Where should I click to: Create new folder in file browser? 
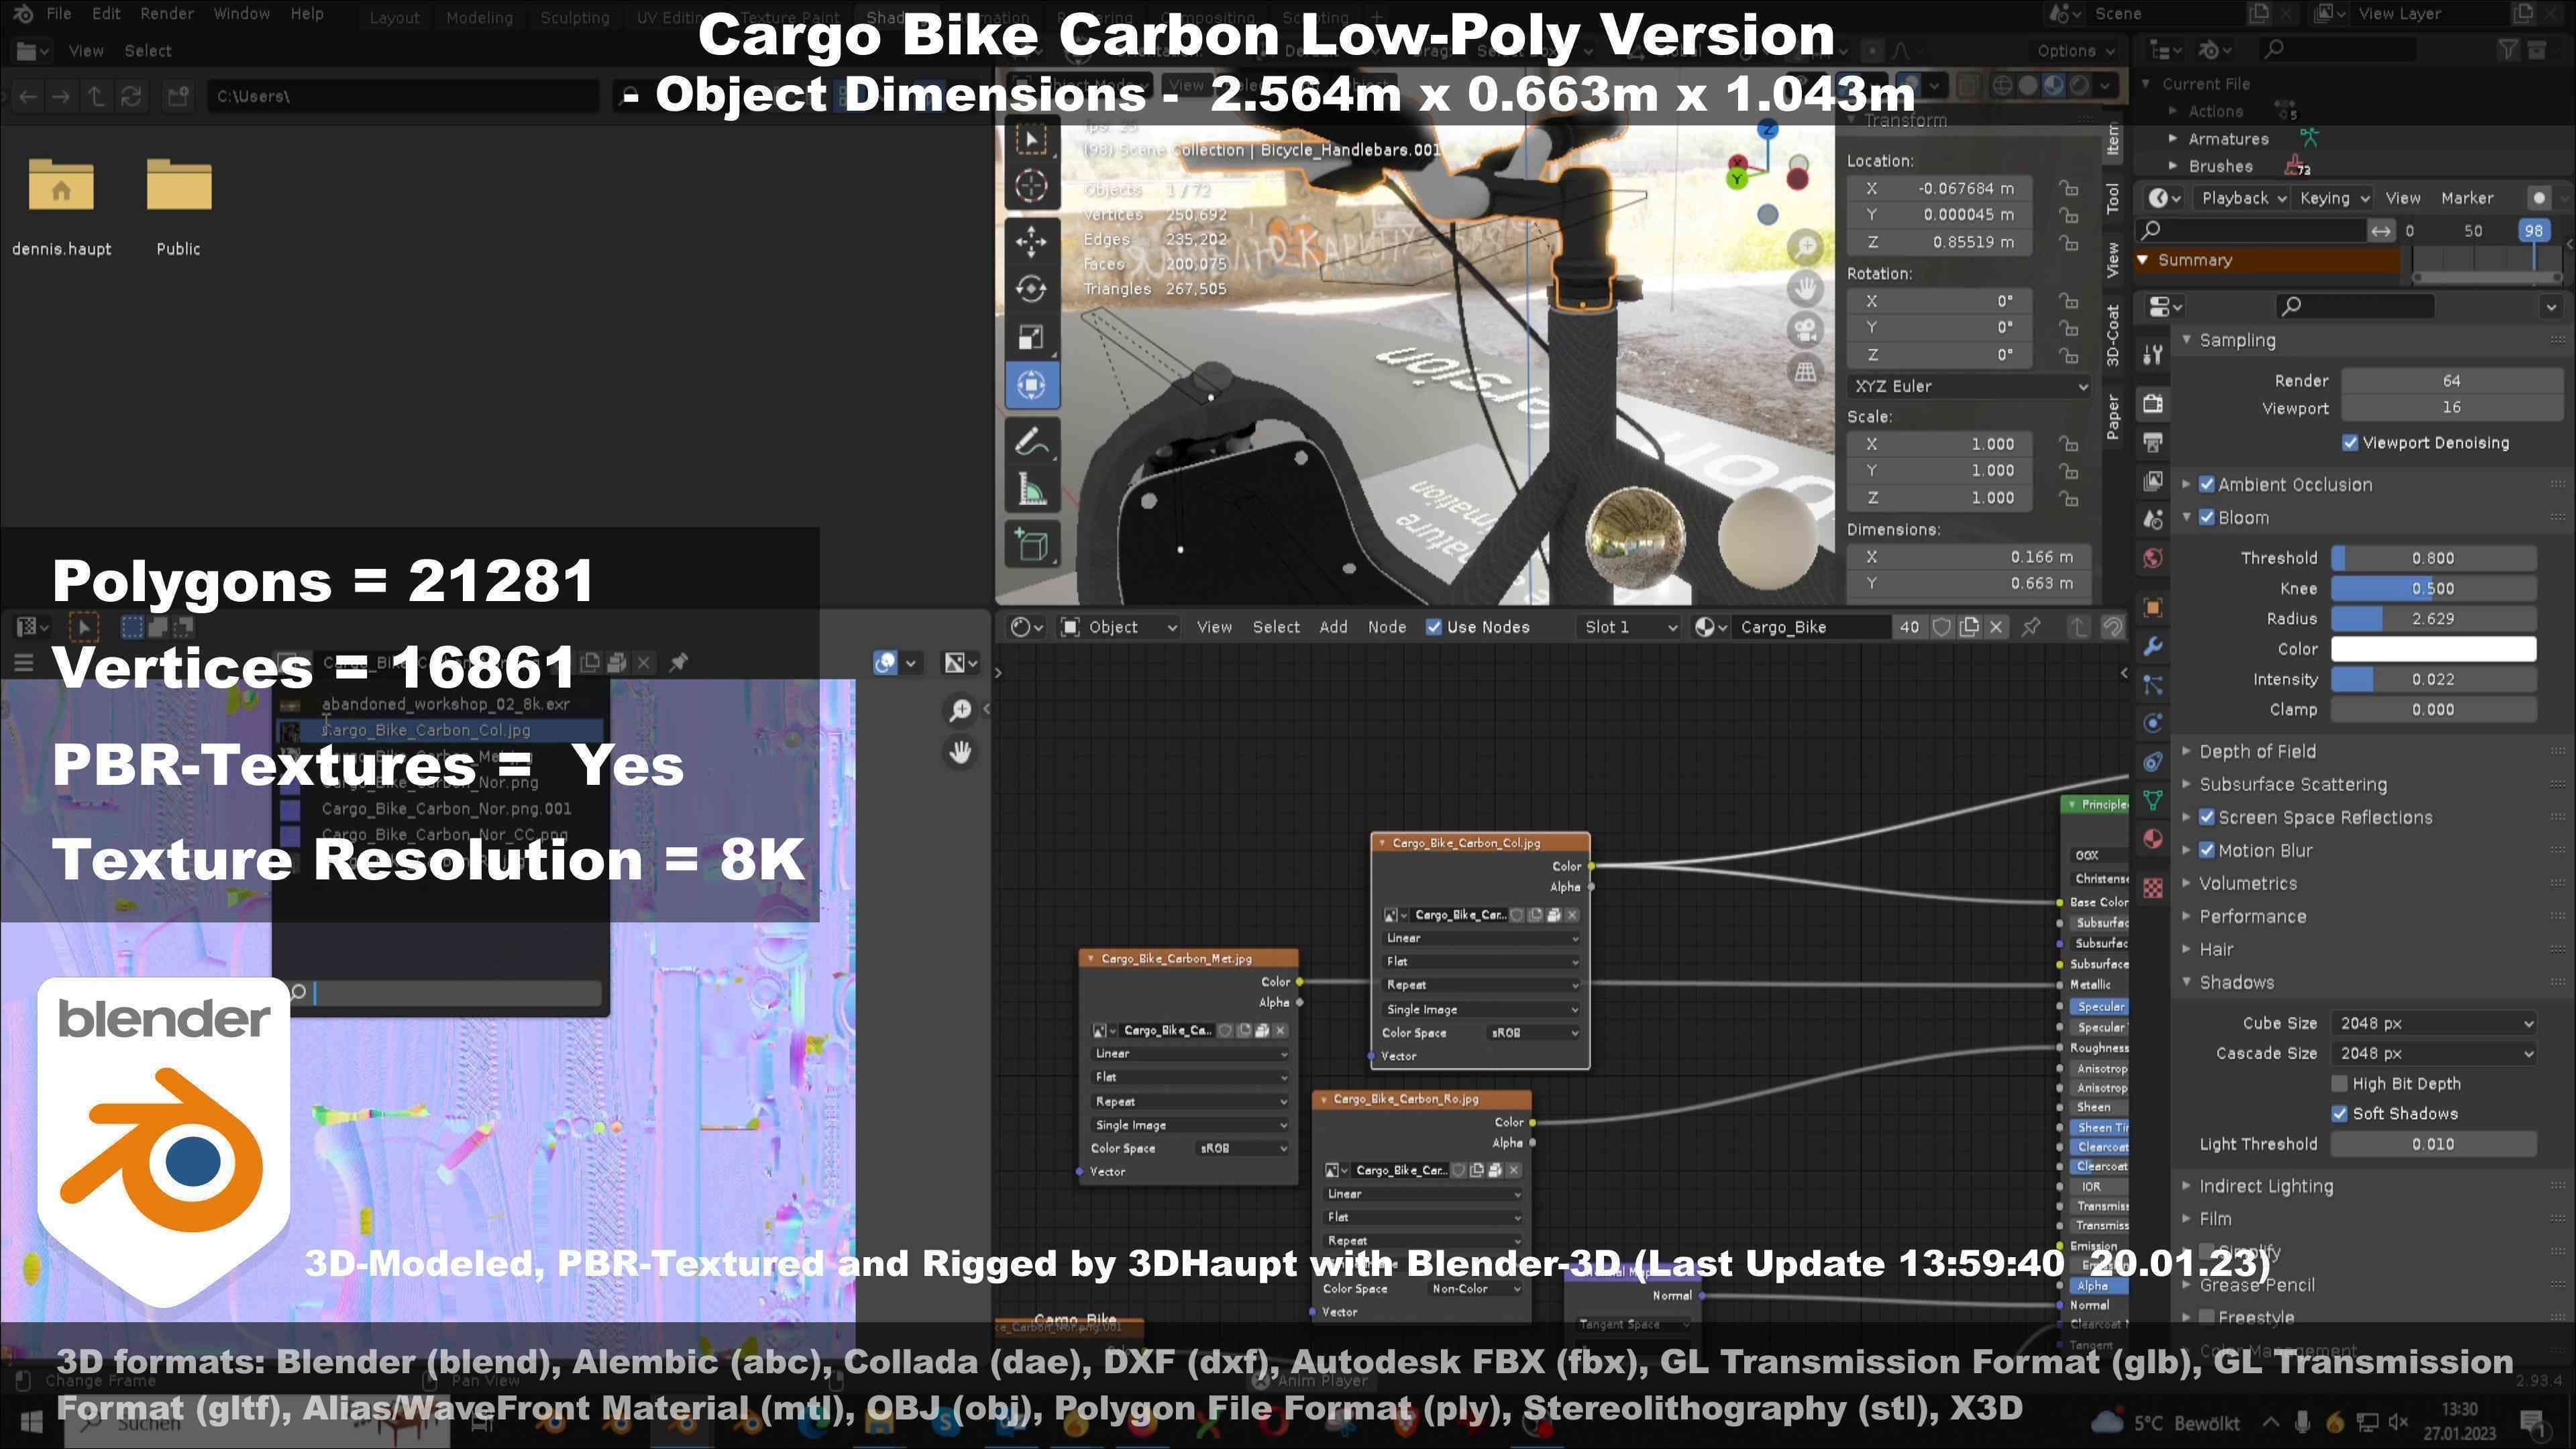[x=178, y=96]
